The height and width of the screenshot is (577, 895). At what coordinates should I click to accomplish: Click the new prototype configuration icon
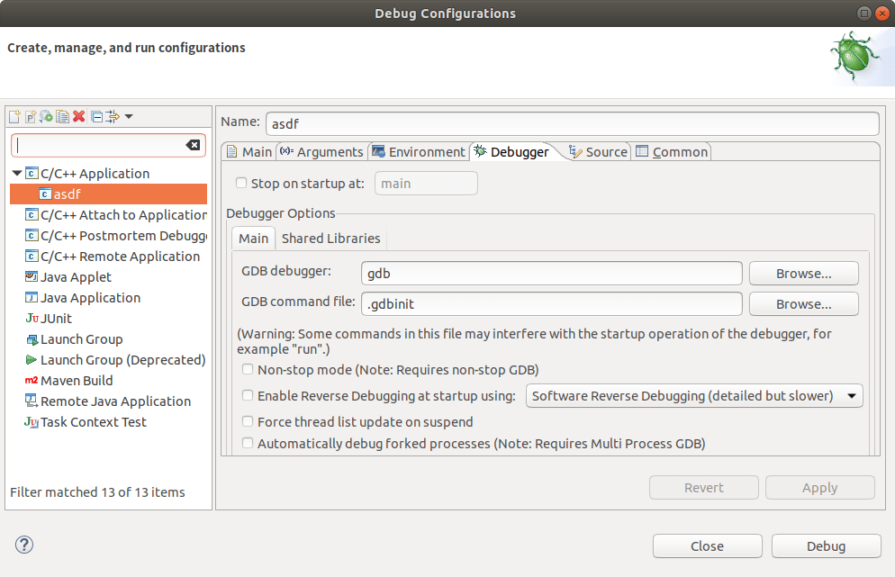[x=30, y=117]
